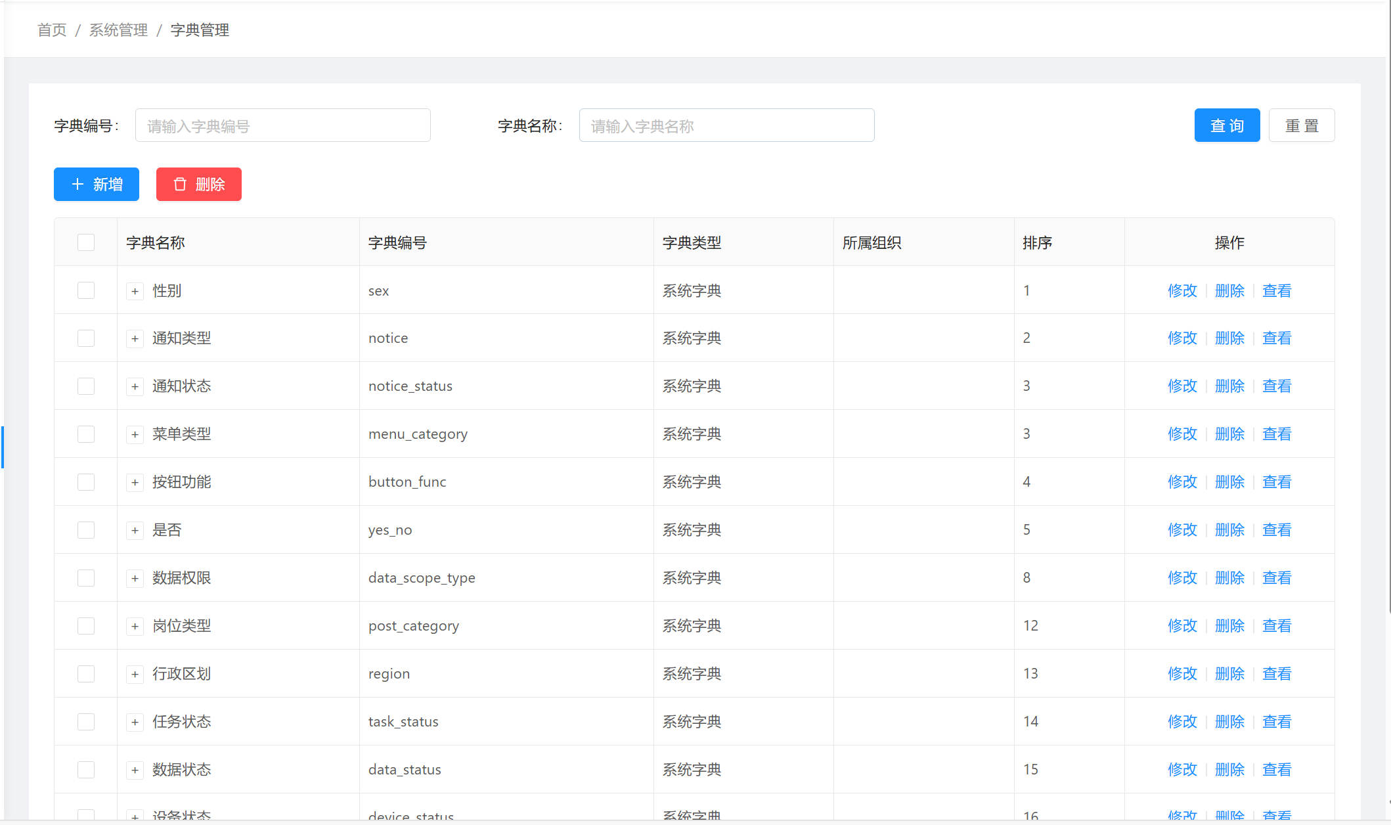This screenshot has width=1391, height=825.
Task: Click the 字典编号 input field
Action: point(282,125)
